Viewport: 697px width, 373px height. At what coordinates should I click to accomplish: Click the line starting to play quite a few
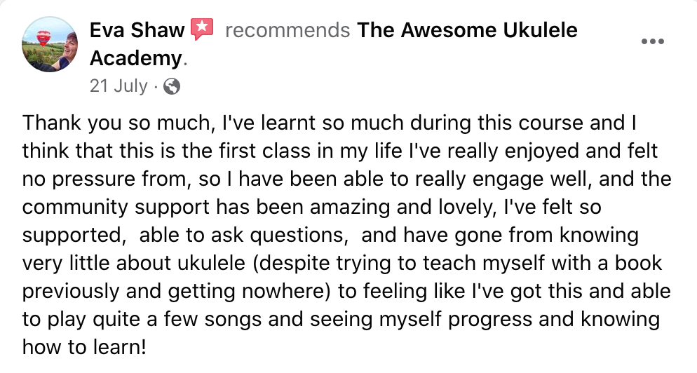pos(341,319)
